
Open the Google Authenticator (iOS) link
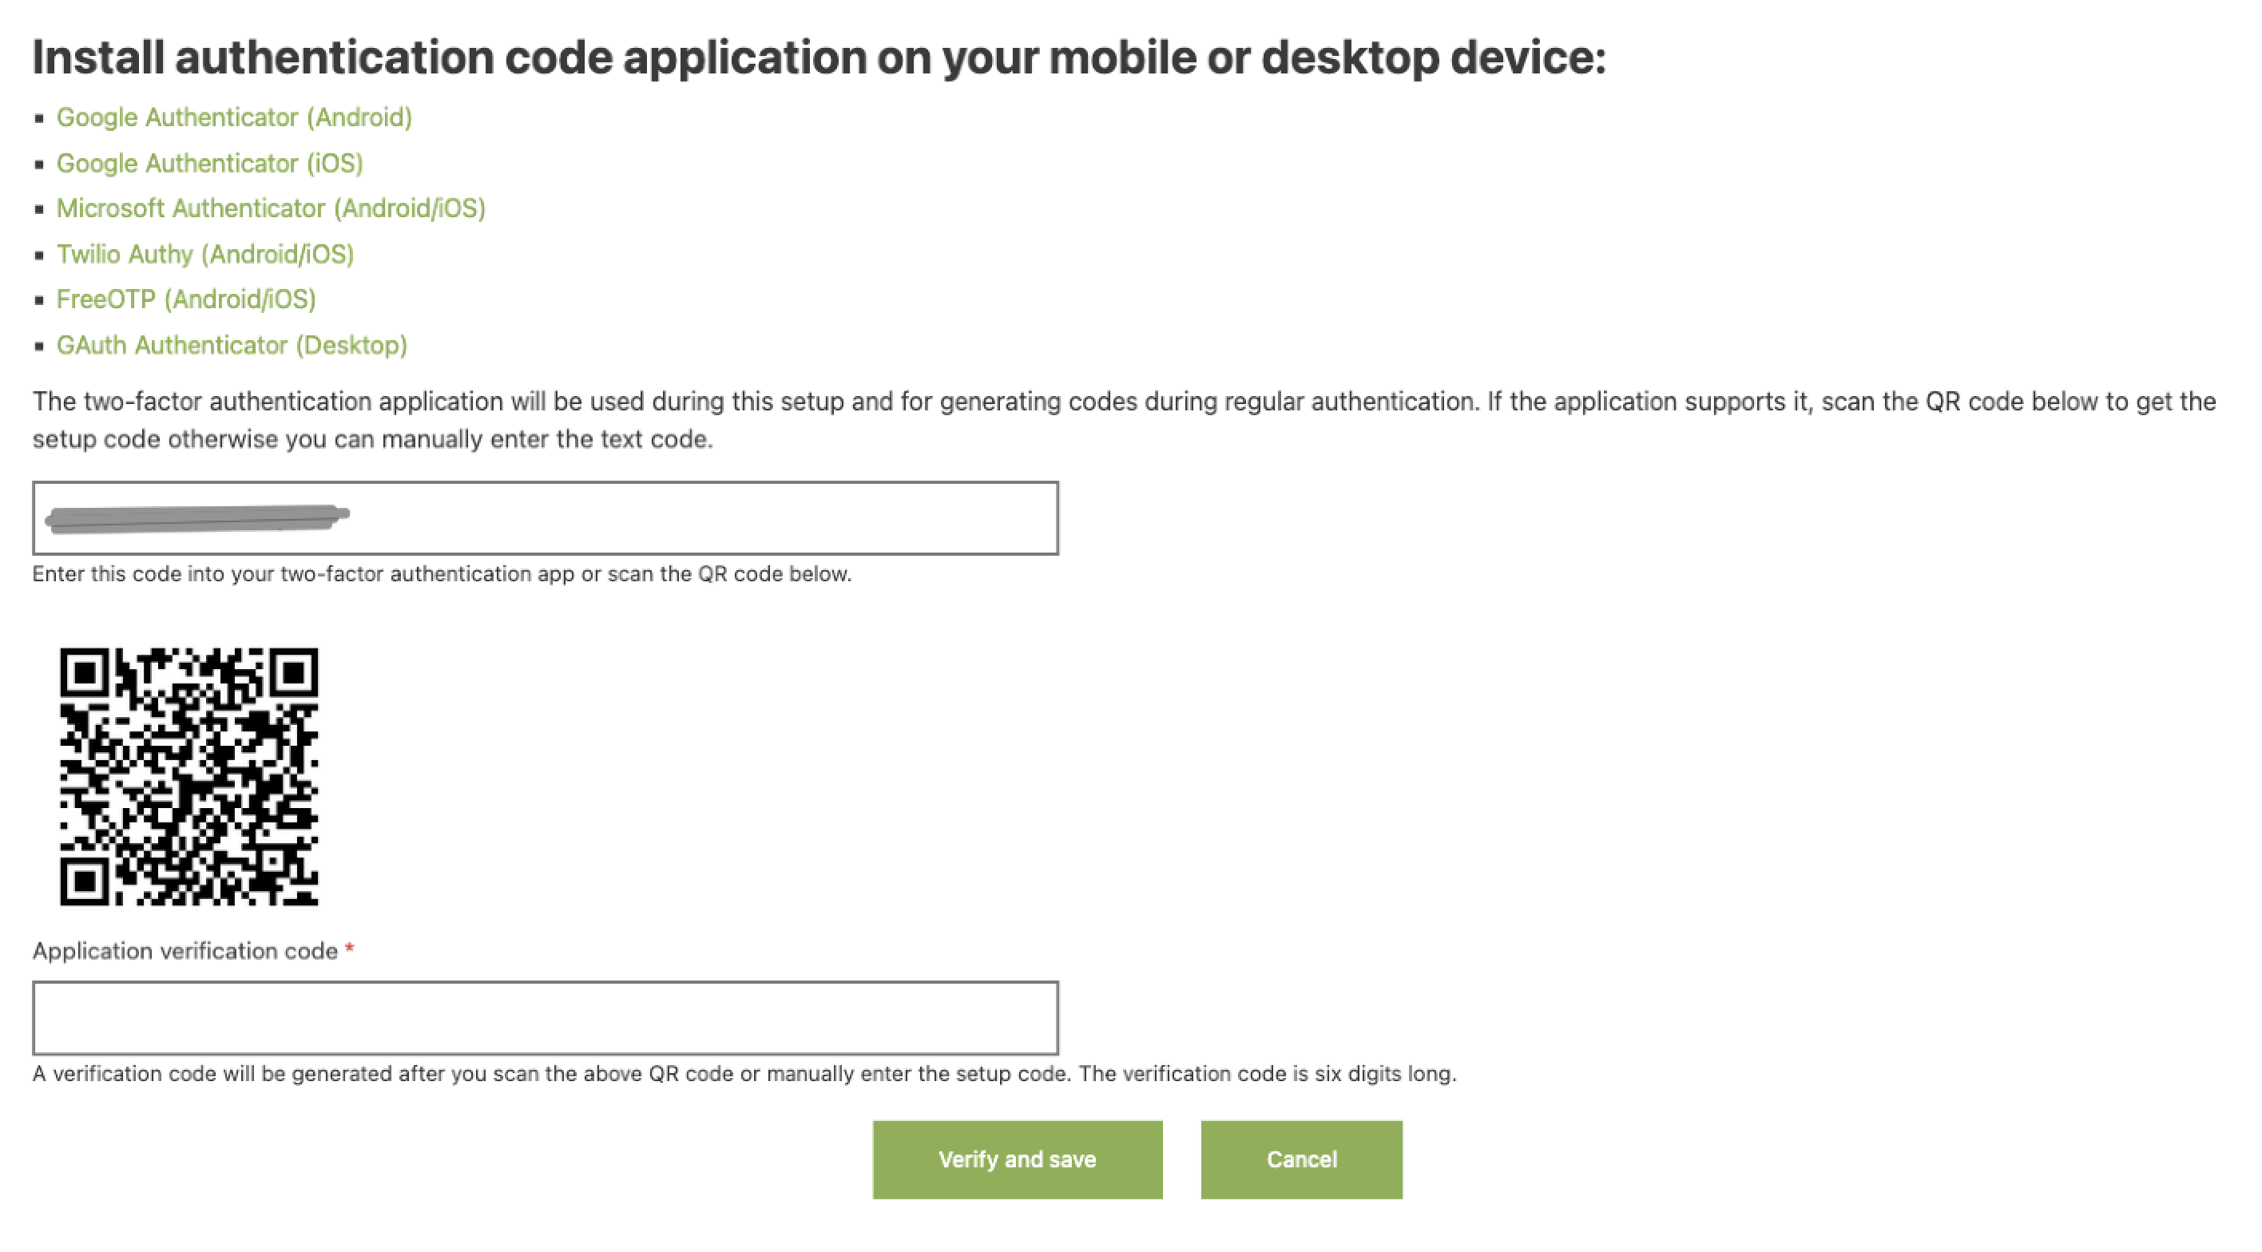point(209,164)
